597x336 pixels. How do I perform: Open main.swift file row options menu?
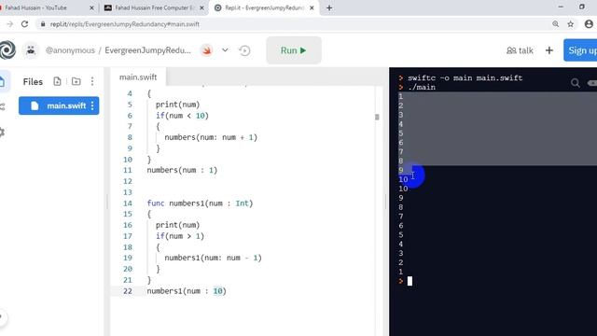92,105
